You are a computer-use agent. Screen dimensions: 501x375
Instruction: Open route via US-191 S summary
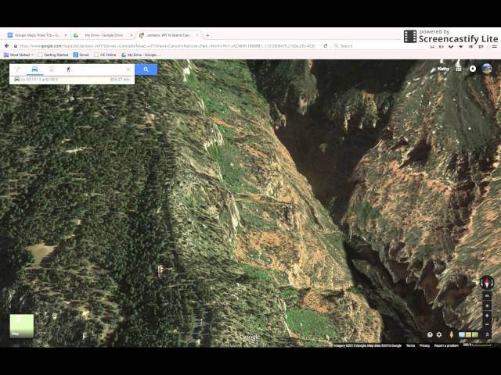coord(72,80)
